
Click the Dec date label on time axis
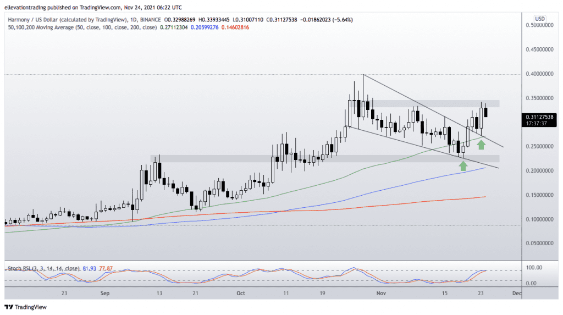(517, 293)
